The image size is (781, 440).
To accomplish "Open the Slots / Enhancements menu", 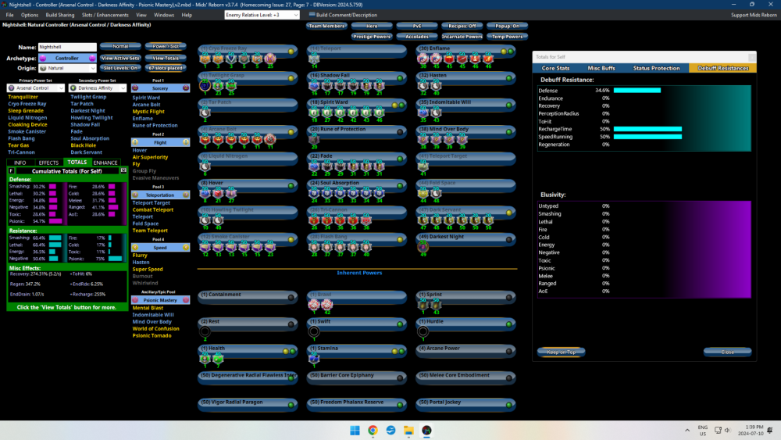I will (x=105, y=15).
